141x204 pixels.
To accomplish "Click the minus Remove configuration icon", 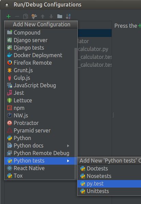I will 17,16.
